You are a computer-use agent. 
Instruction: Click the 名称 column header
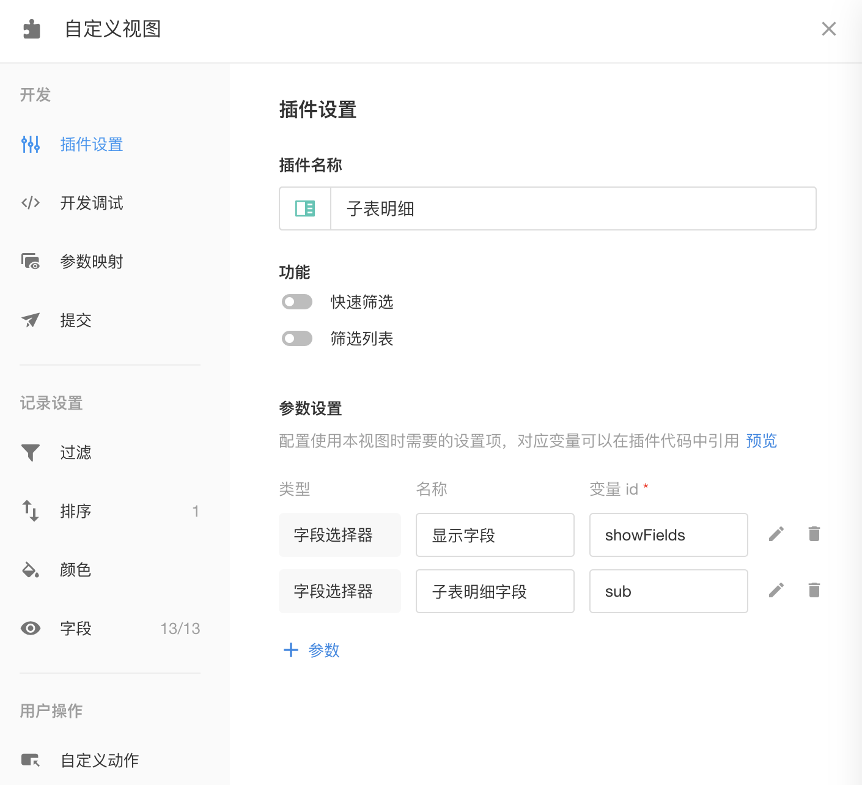tap(432, 489)
